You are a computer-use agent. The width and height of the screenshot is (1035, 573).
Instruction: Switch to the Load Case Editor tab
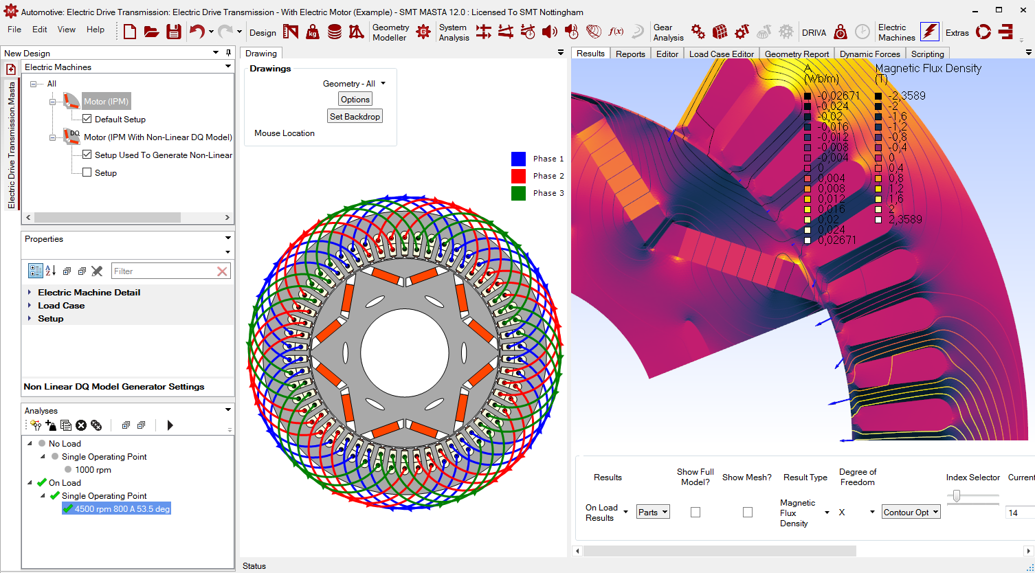click(722, 54)
